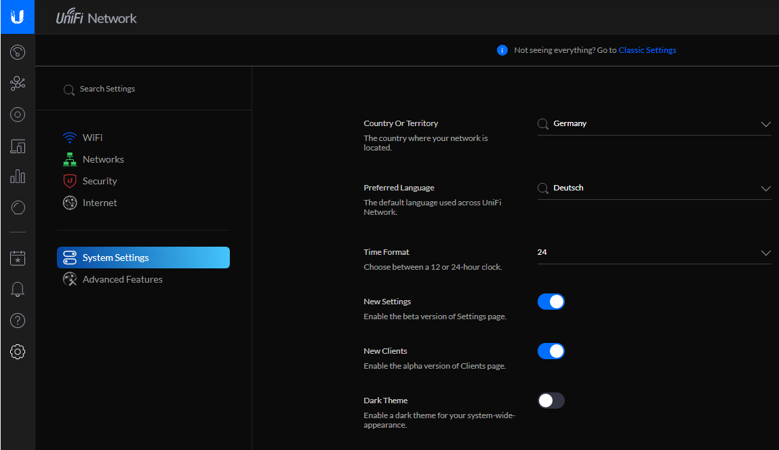Click the text 'Not seeing everything? Go to'

tap(565, 50)
